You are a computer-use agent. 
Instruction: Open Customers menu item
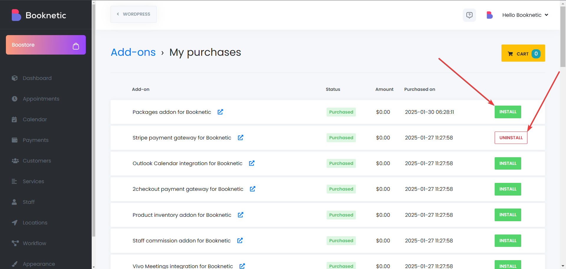37,161
